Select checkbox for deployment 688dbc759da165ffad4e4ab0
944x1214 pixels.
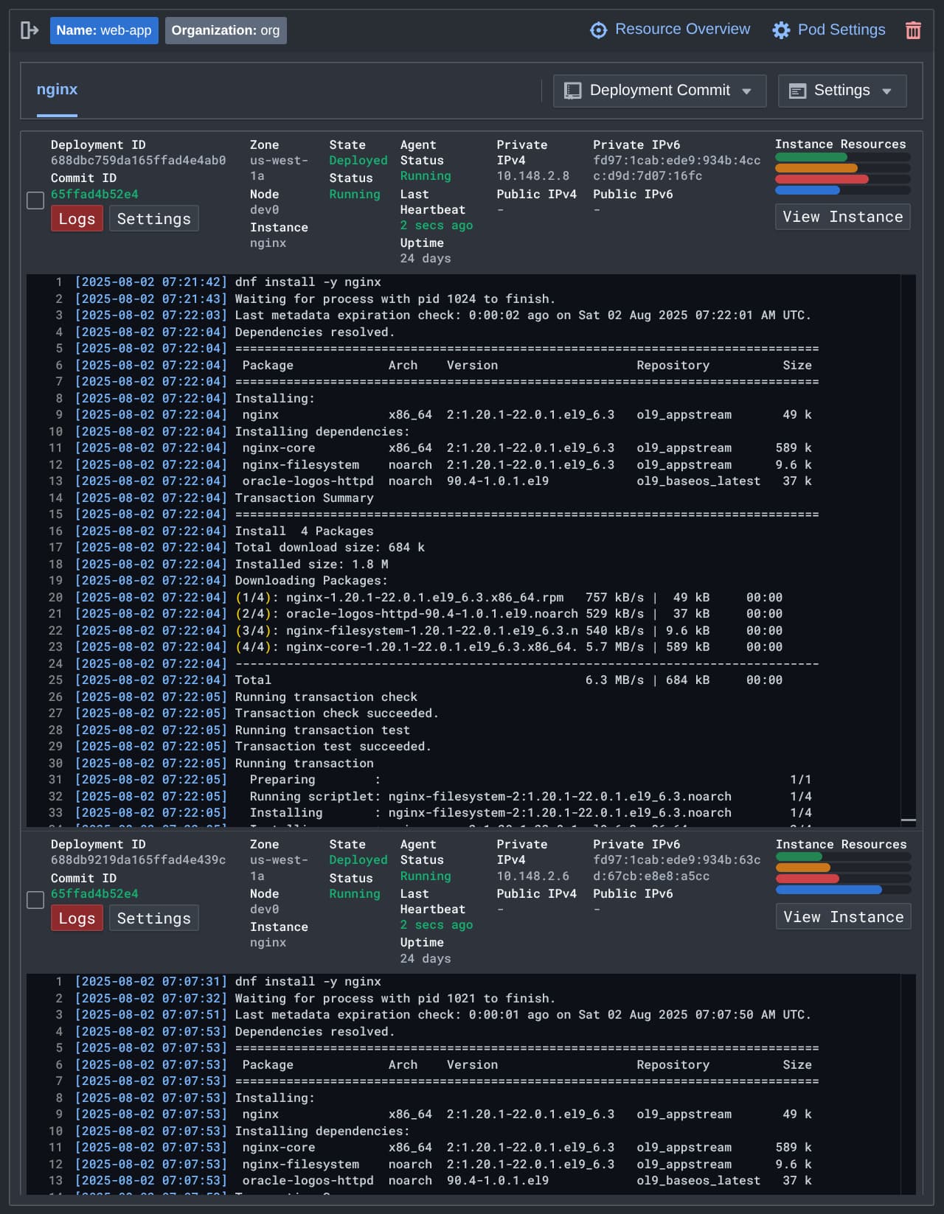click(x=35, y=200)
